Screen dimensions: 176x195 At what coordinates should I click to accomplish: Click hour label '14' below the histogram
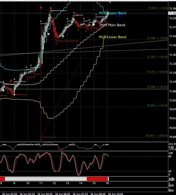tap(81, 183)
